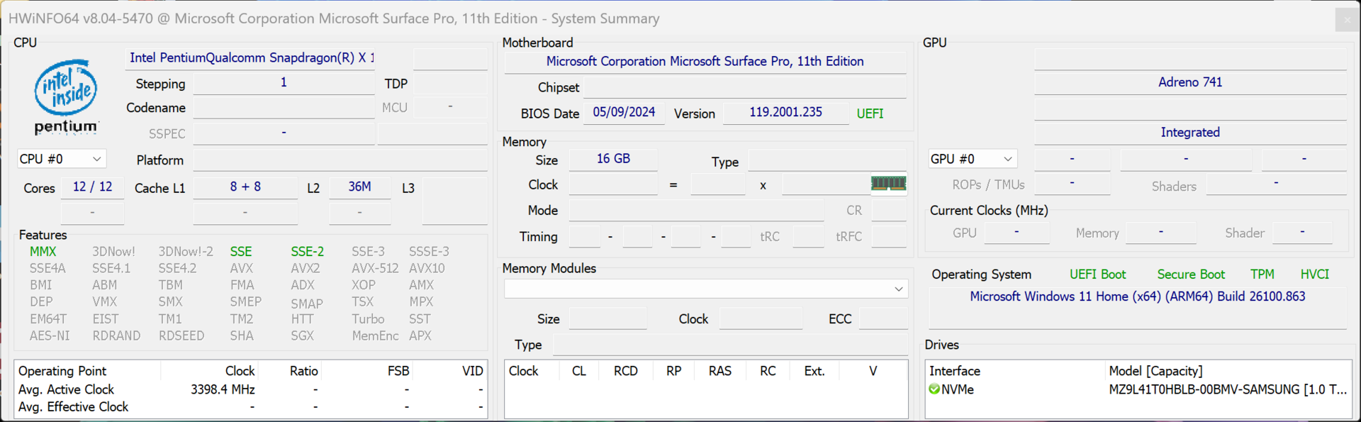Open the GPU #0 selector dropdown

(x=972, y=159)
